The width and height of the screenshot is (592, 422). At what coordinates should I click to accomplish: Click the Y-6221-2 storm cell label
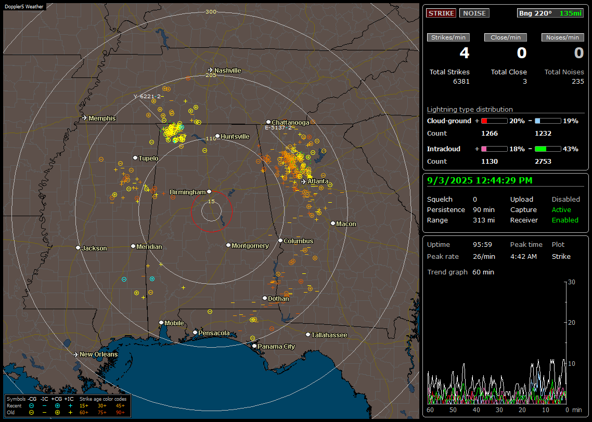[149, 97]
